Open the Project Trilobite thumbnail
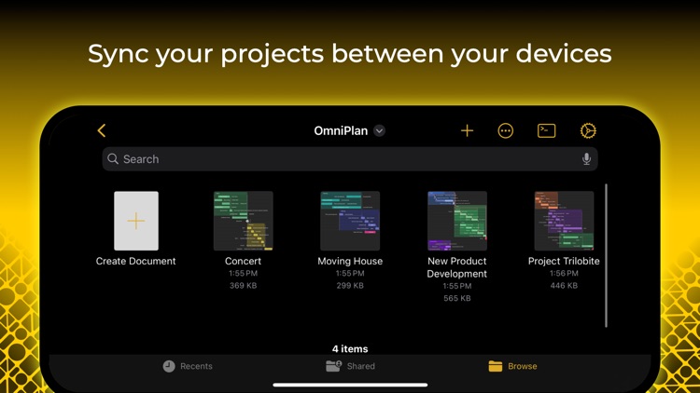Viewport: 700px width, 393px height. [564, 221]
